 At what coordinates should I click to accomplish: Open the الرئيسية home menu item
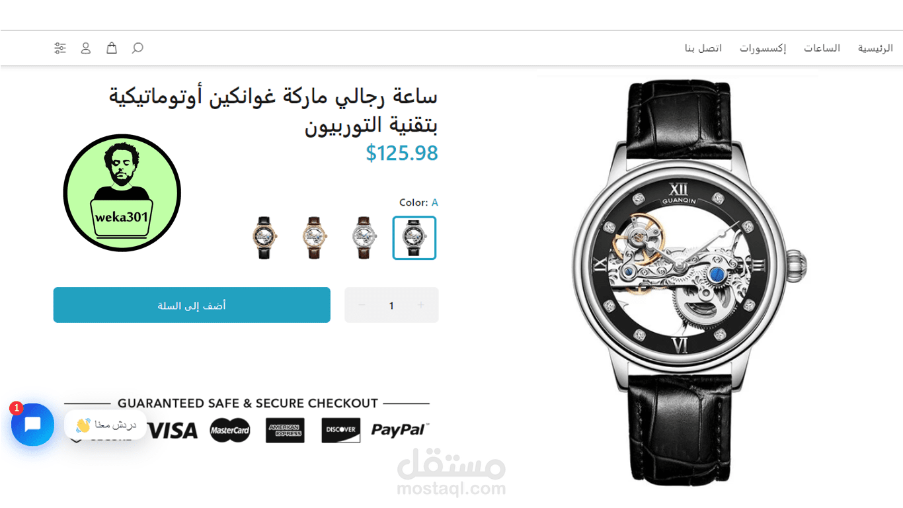875,48
